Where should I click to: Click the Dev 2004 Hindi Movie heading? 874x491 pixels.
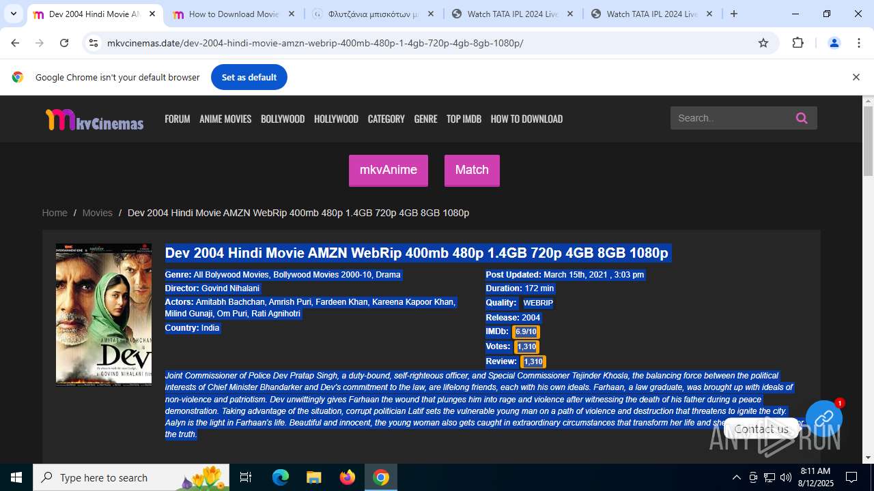pyautogui.click(x=417, y=253)
